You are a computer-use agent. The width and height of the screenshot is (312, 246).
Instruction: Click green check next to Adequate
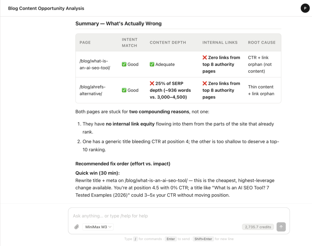[152, 64]
